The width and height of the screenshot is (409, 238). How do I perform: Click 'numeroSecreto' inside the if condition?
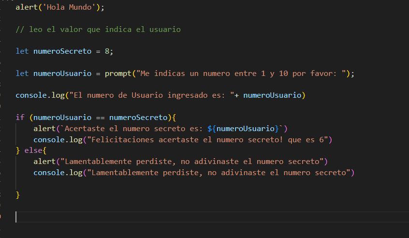pos(138,118)
